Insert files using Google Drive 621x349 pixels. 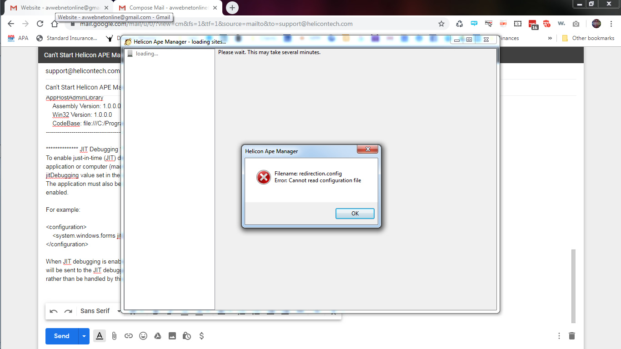pos(158,336)
